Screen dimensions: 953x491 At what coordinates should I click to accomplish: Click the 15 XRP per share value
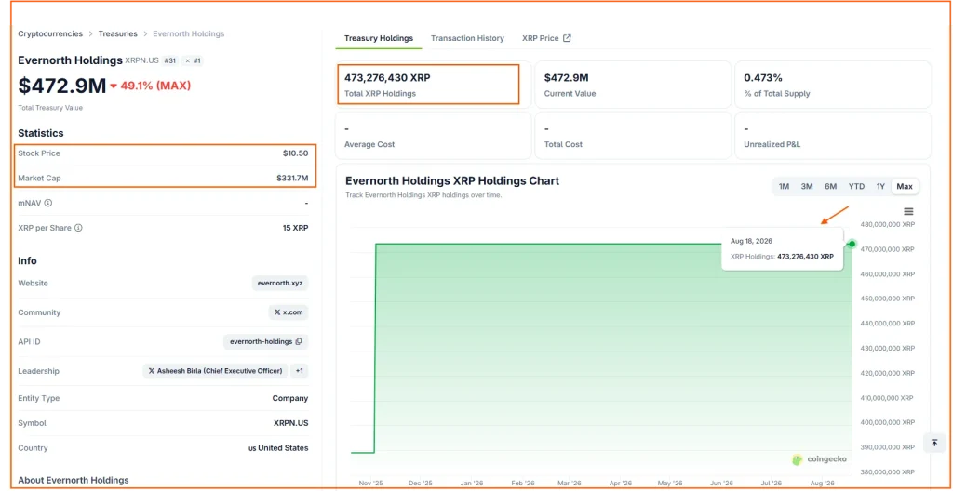[x=295, y=228]
